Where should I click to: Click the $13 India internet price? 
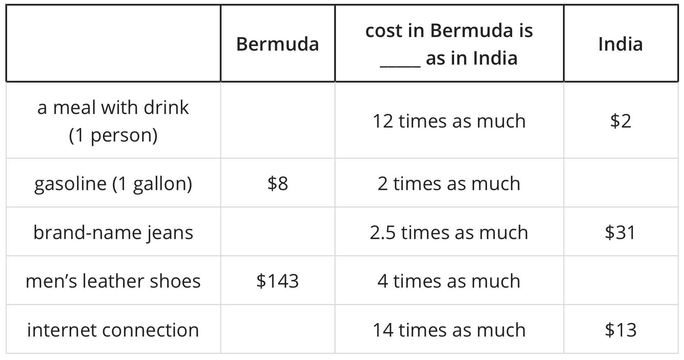pyautogui.click(x=620, y=330)
